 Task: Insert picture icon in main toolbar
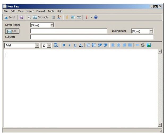(73, 17)
